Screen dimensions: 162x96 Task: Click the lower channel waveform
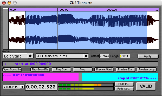[x=84, y=40]
